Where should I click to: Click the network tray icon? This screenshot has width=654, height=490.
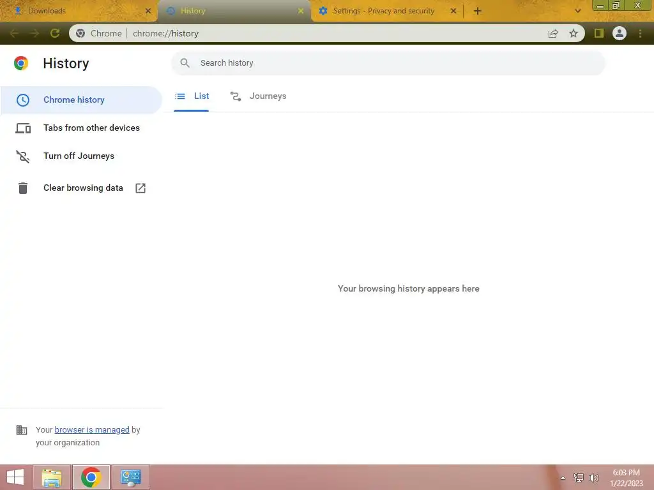(x=579, y=477)
